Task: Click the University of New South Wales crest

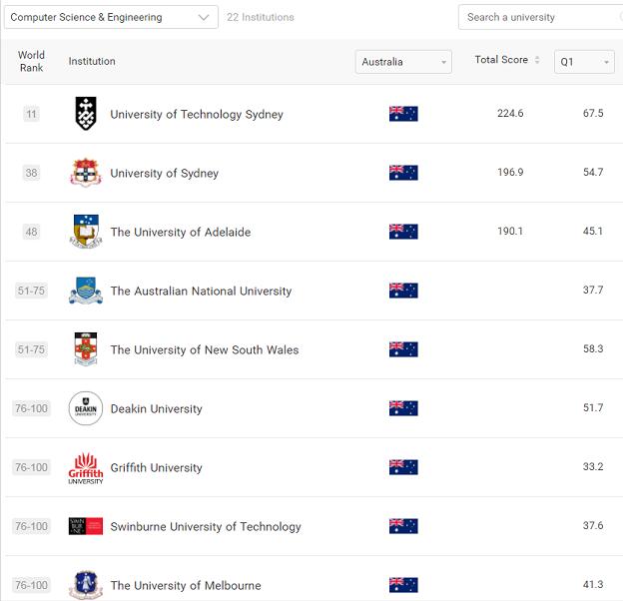Action: tap(86, 349)
